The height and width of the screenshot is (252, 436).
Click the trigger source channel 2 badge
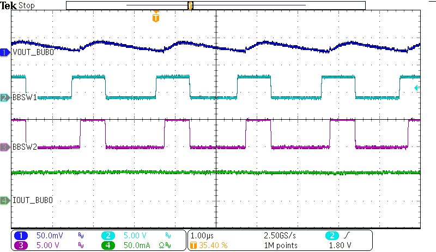[331, 235]
